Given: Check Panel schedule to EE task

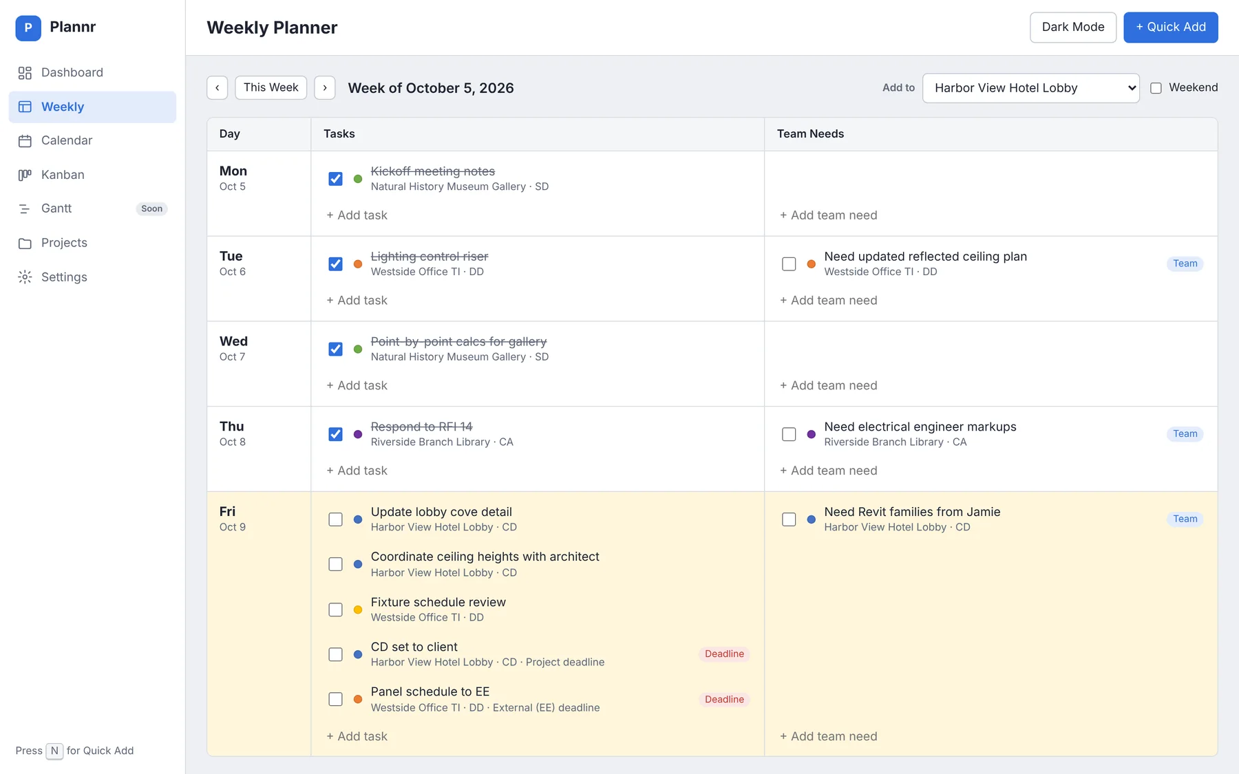Looking at the screenshot, I should [335, 699].
